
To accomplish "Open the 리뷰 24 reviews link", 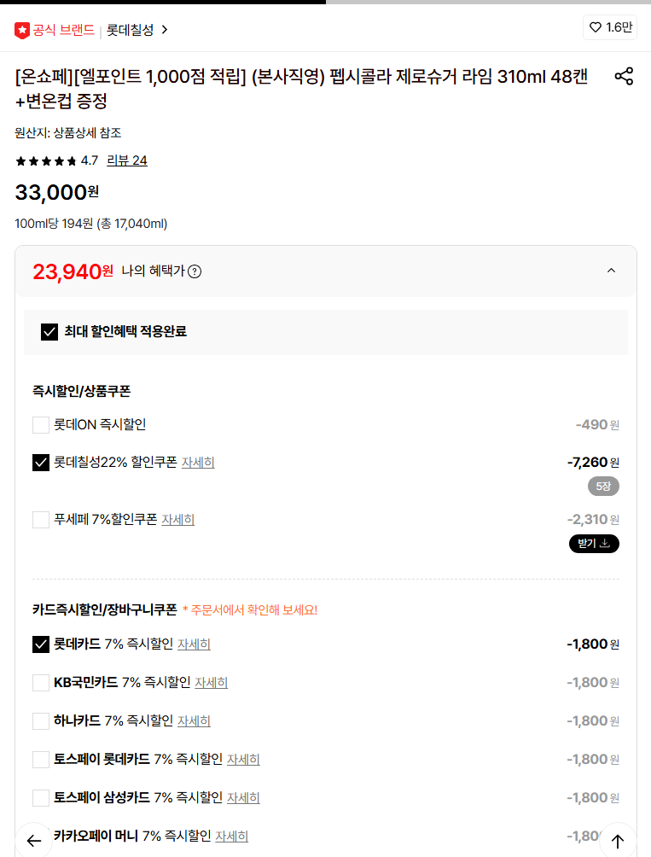I will (x=126, y=160).
